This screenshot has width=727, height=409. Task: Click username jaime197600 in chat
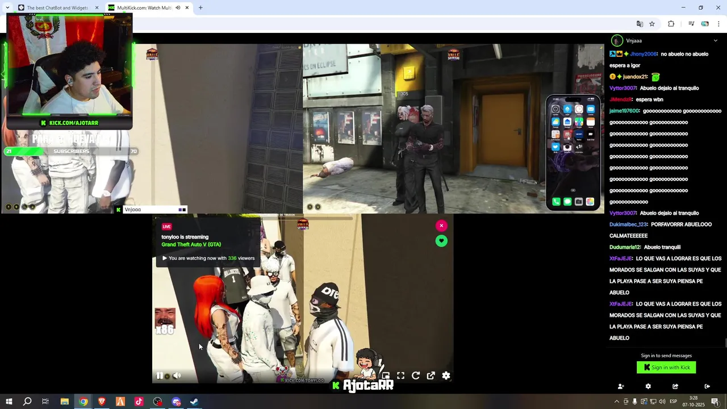624,111
